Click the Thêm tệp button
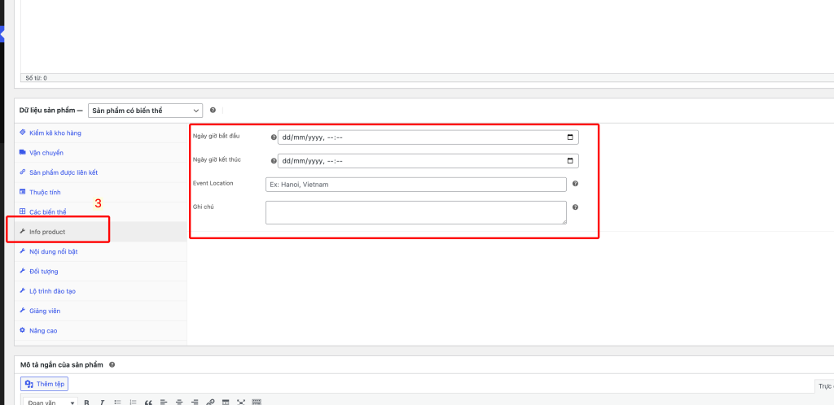Screen dimensions: 834x405 pos(45,384)
